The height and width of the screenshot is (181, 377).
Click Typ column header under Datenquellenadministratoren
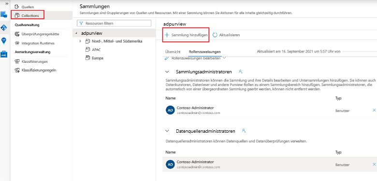(x=338, y=152)
